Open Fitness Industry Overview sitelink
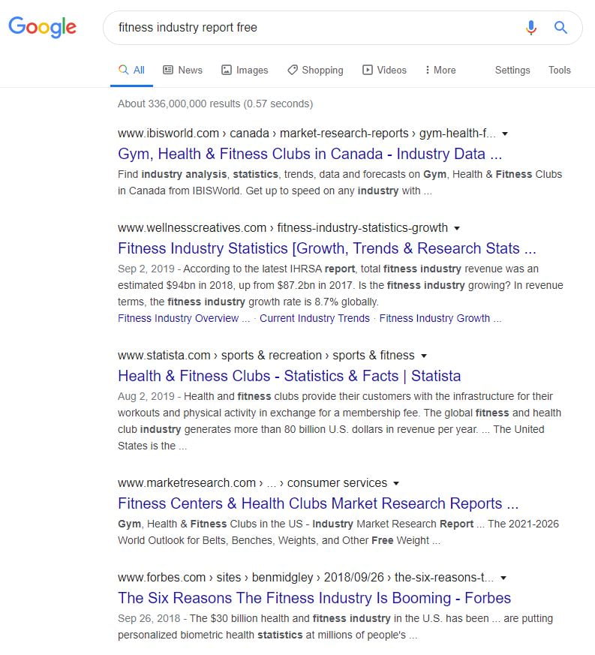Image resolution: width=595 pixels, height=655 pixels. point(184,318)
